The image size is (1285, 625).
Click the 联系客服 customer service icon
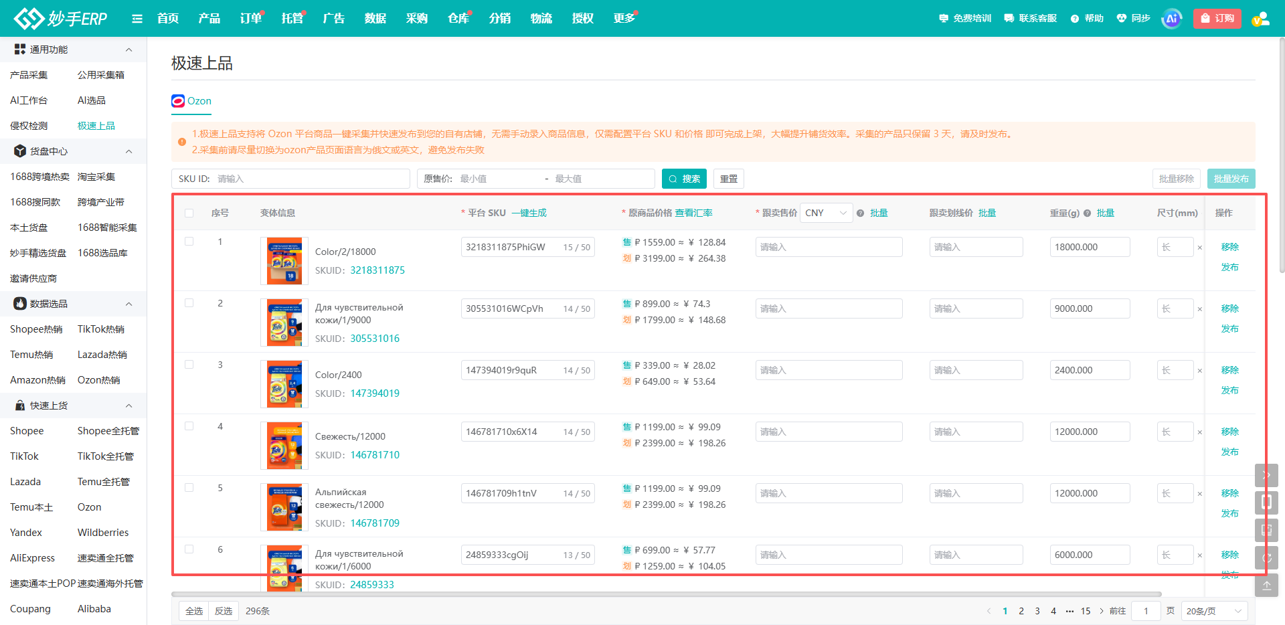pyautogui.click(x=1009, y=19)
